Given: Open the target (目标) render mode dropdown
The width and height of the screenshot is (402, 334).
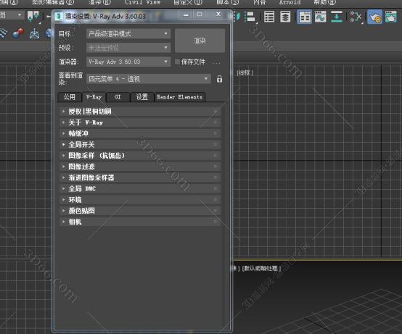Looking at the screenshot, I should (x=128, y=34).
